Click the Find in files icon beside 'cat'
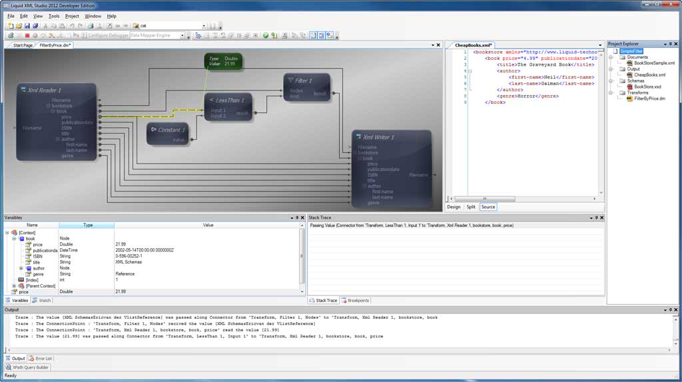The image size is (682, 382). pyautogui.click(x=136, y=26)
